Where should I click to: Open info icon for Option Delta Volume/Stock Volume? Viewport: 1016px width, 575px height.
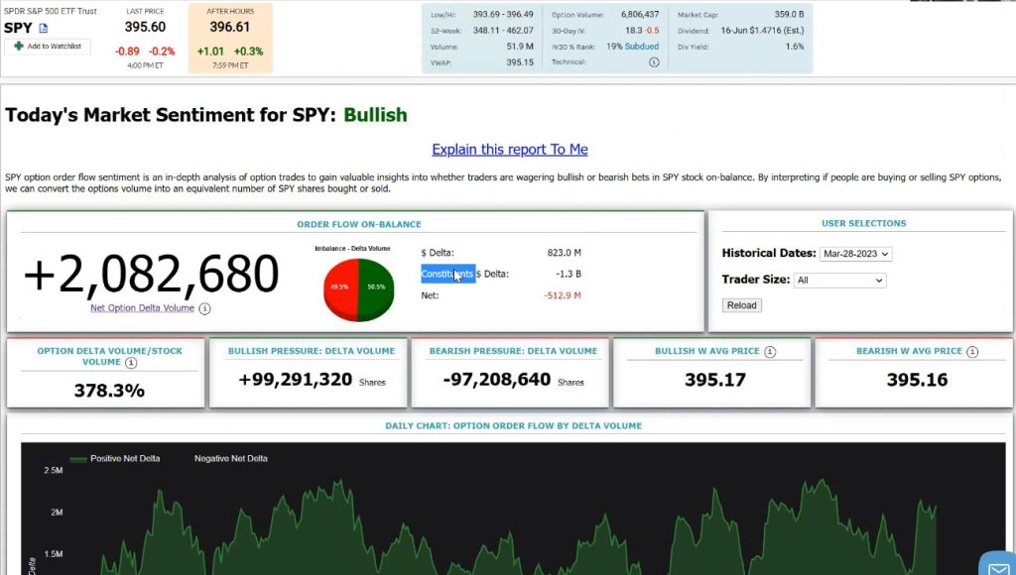tap(131, 363)
